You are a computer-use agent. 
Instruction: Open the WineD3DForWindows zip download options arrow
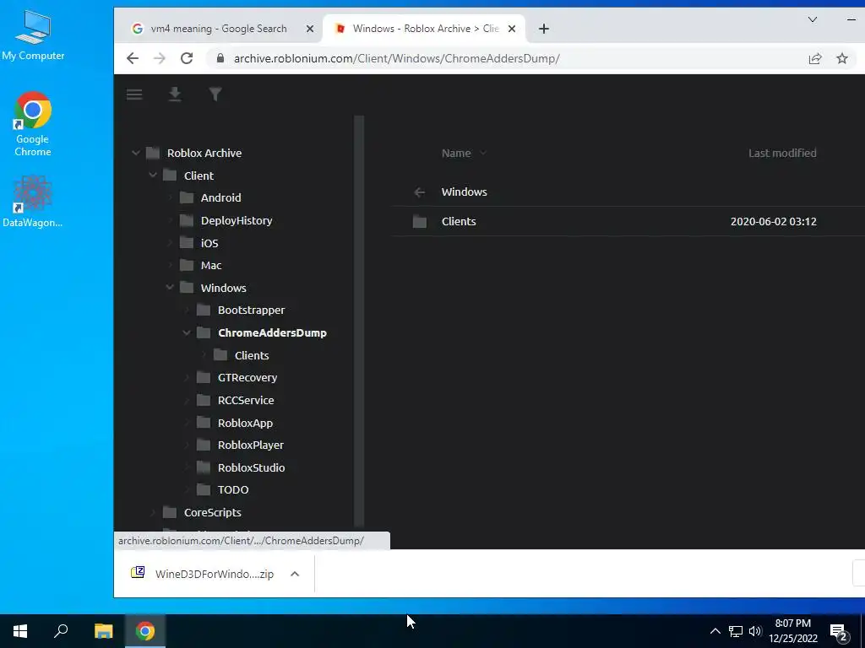(x=295, y=574)
